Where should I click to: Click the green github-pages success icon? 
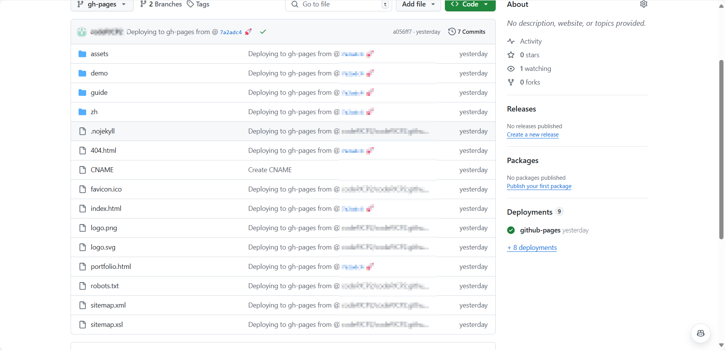[511, 230]
